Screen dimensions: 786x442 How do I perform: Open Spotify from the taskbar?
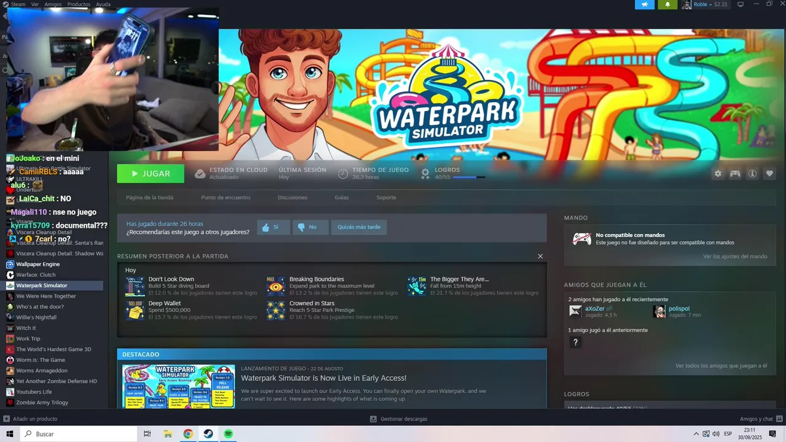click(x=228, y=434)
